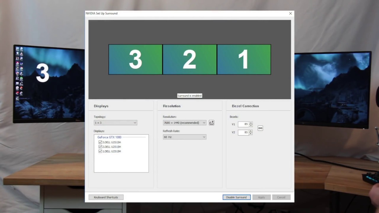This screenshot has width=379, height=213.
Task: Select display 3 in the layout preview
Action: pos(136,59)
